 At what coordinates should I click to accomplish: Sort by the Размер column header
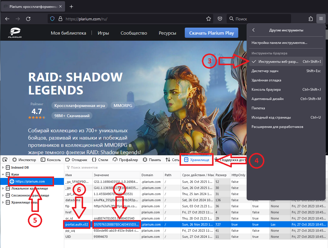(222, 175)
